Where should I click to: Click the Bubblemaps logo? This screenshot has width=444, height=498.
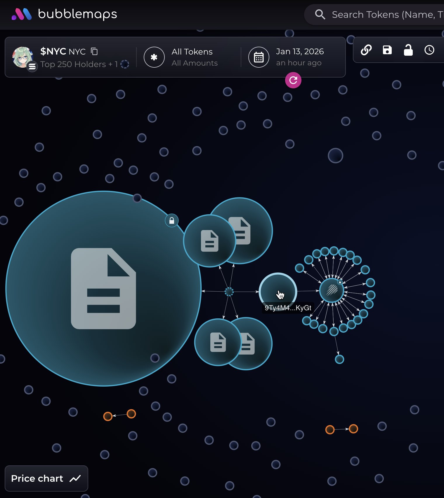coord(64,14)
